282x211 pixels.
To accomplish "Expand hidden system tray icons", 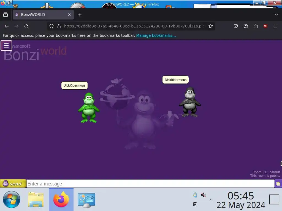I will coord(211,199).
